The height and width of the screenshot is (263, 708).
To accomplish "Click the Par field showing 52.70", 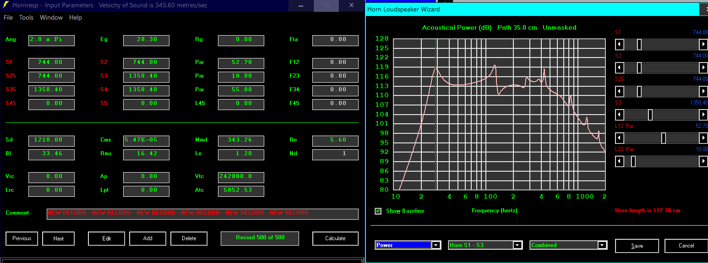I will click(x=241, y=63).
